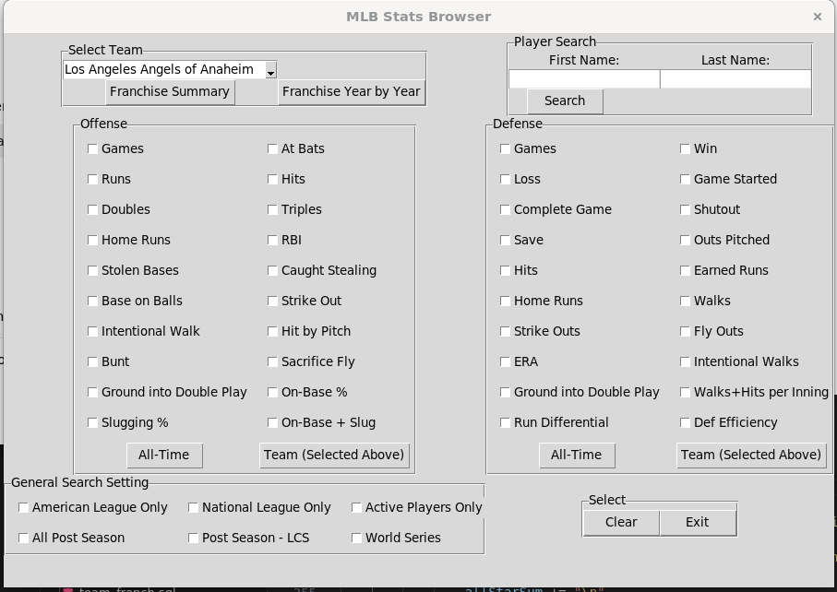Image resolution: width=837 pixels, height=592 pixels.
Task: Tick the Slugging % checkbox
Action: (92, 422)
